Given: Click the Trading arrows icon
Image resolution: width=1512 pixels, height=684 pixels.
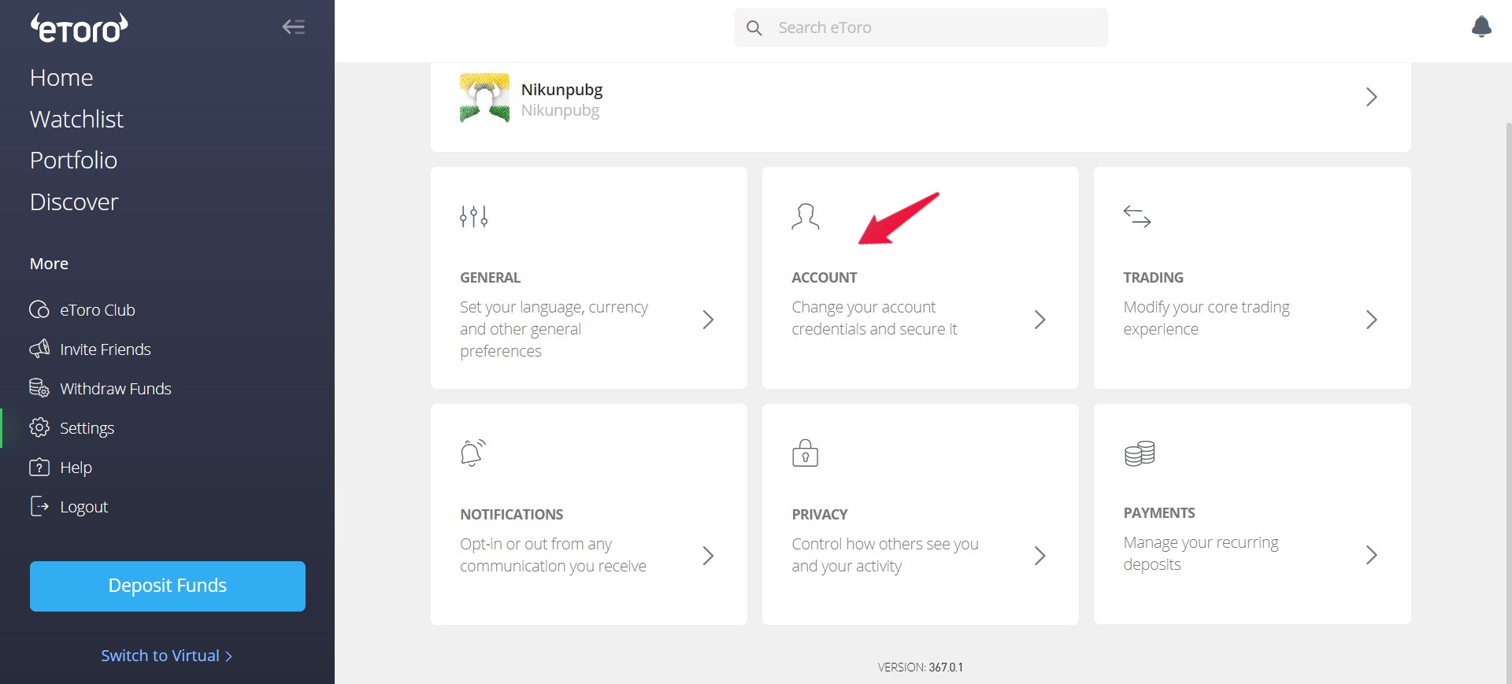Looking at the screenshot, I should coord(1137,216).
